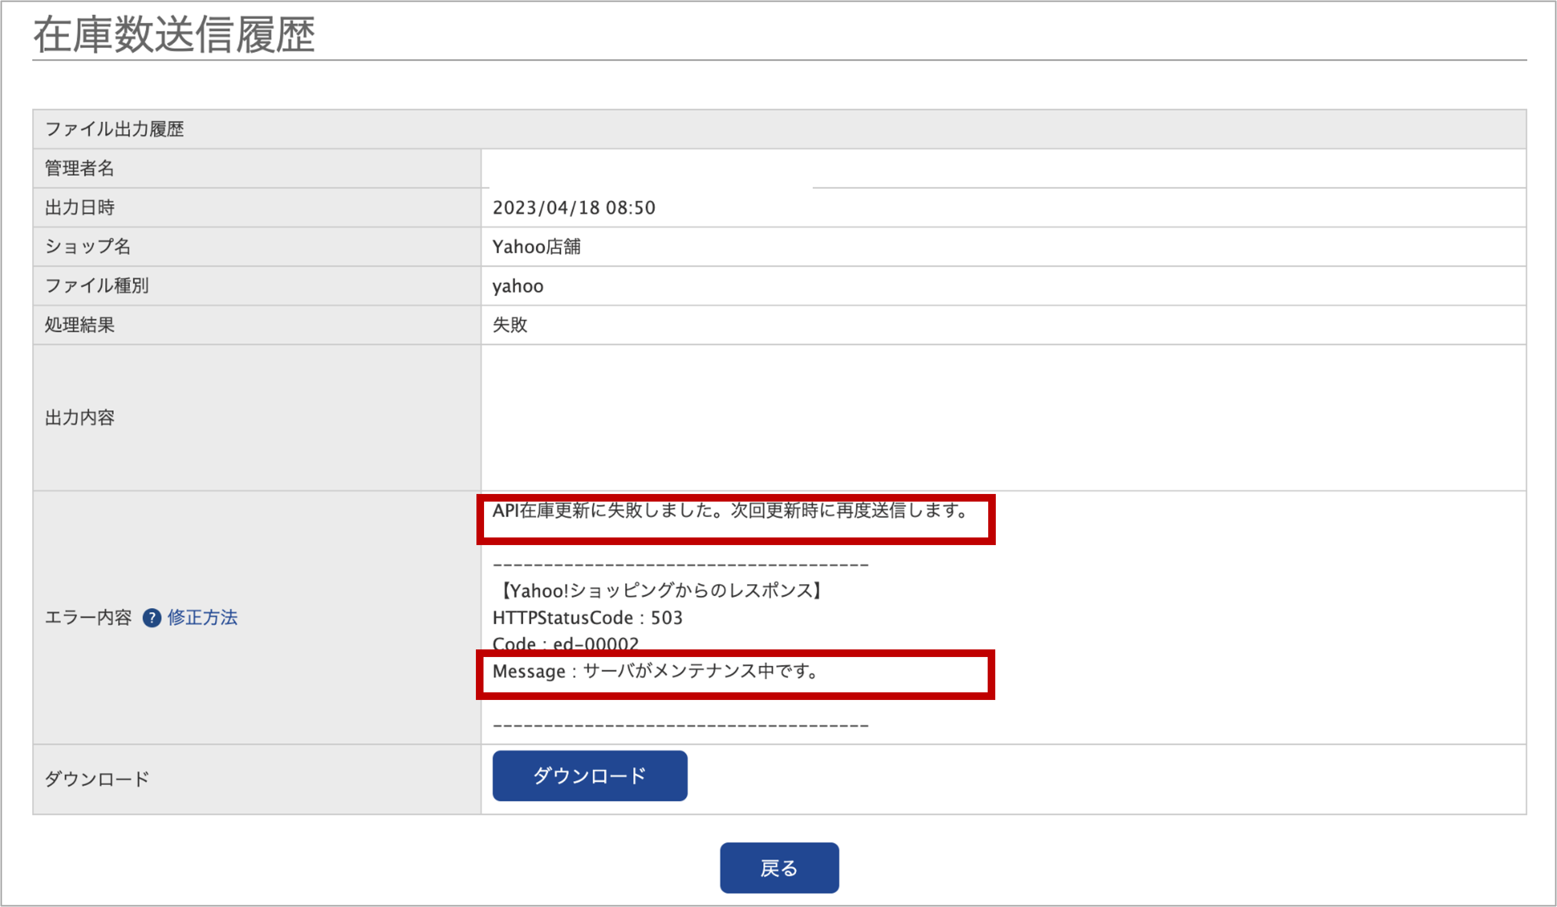Select the date 2023/04/18 08:50

573,208
